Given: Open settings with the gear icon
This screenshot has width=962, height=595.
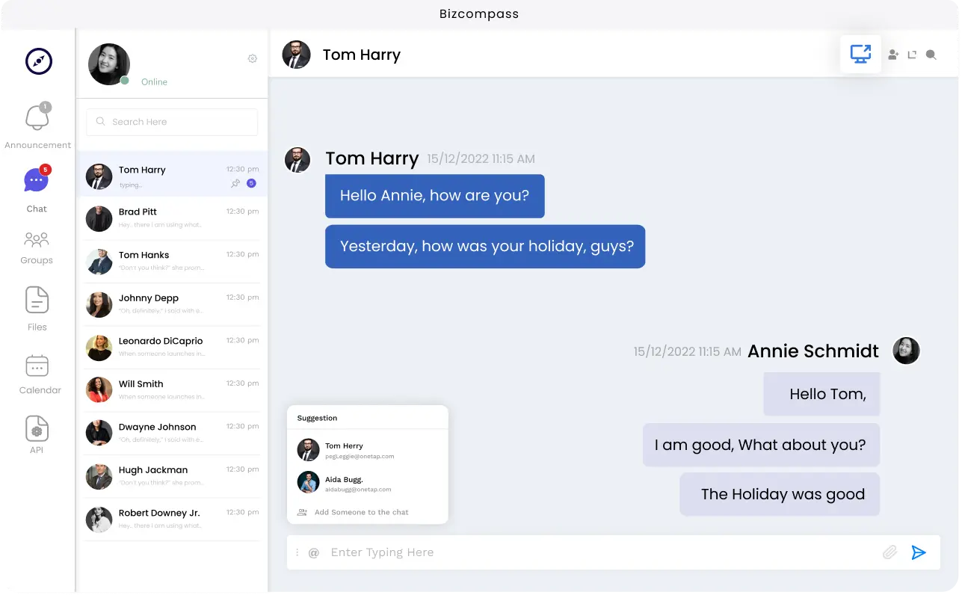Looking at the screenshot, I should pos(253,59).
